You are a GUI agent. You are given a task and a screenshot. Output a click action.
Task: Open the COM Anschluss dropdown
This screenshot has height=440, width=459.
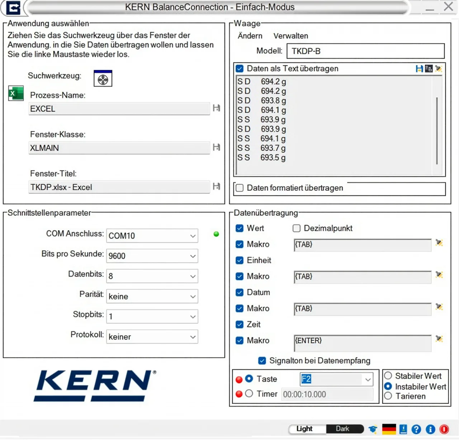pos(152,236)
